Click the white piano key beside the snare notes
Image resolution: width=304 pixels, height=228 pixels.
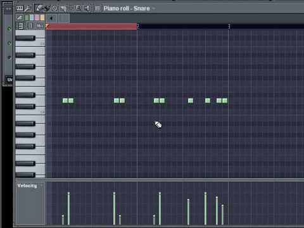(40, 101)
